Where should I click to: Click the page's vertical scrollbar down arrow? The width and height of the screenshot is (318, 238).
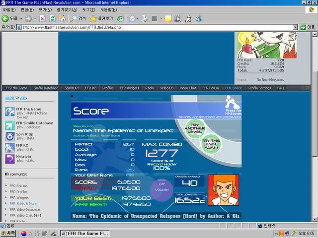click(x=315, y=219)
